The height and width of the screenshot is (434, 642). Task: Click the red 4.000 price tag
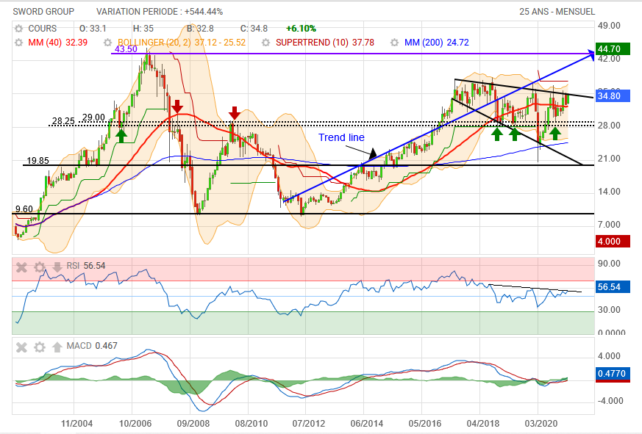coord(612,242)
